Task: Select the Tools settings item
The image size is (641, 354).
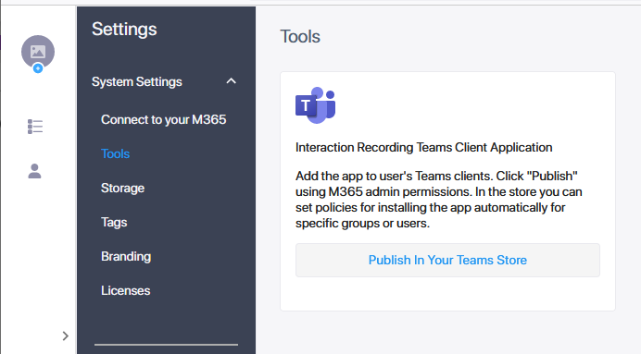Action: pyautogui.click(x=115, y=153)
